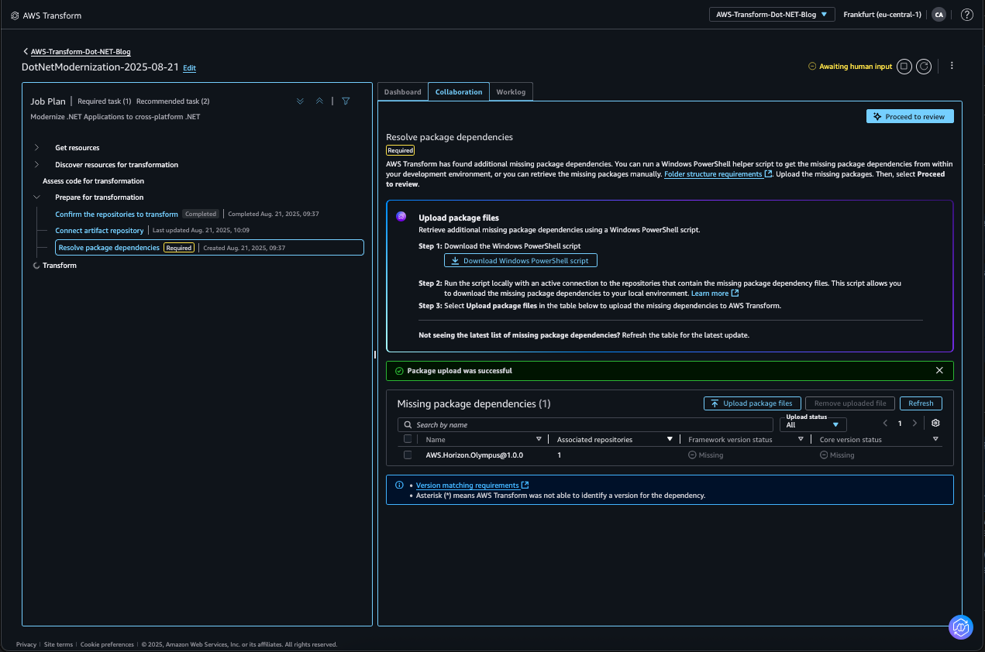Switch to the Worklog tab
985x652 pixels.
tap(511, 91)
